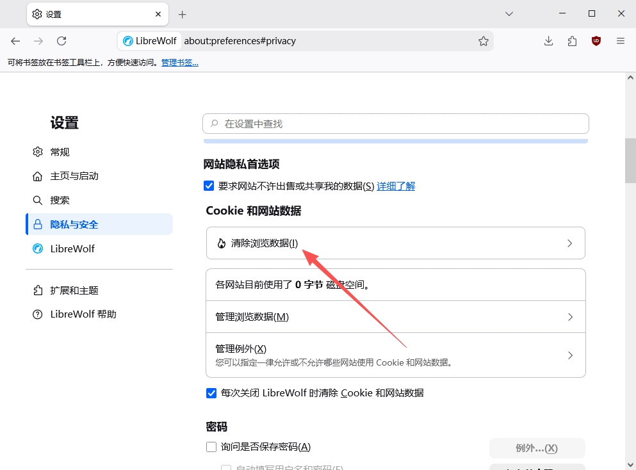This screenshot has height=470, width=636.
Task: Expand the chevron on 清除浏览数据 row
Action: 570,243
